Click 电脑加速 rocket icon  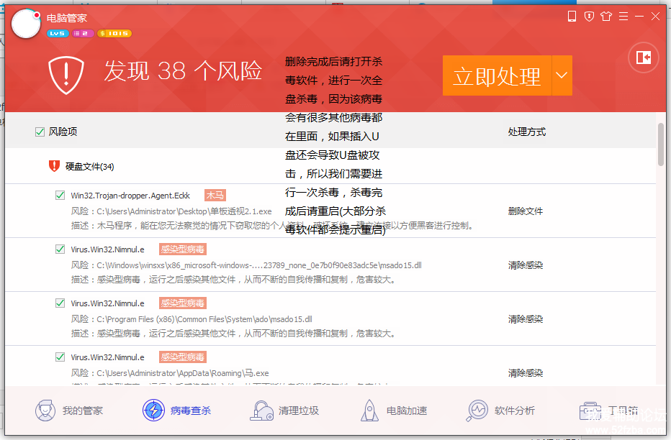369,411
